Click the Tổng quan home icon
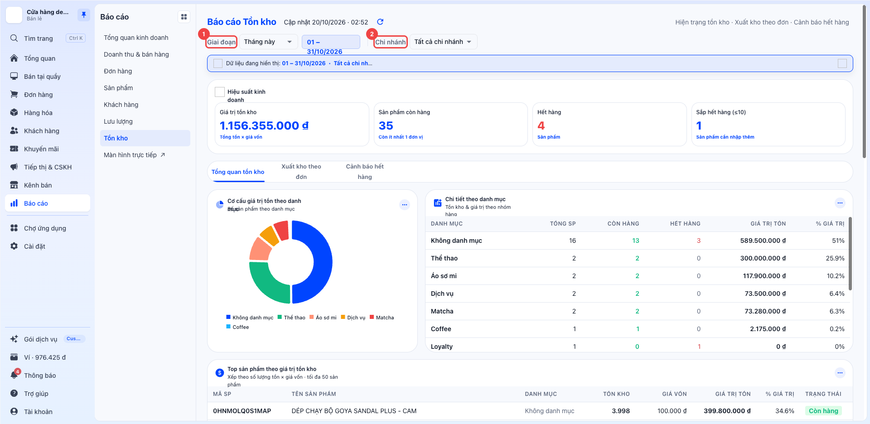870x424 pixels. click(x=14, y=58)
